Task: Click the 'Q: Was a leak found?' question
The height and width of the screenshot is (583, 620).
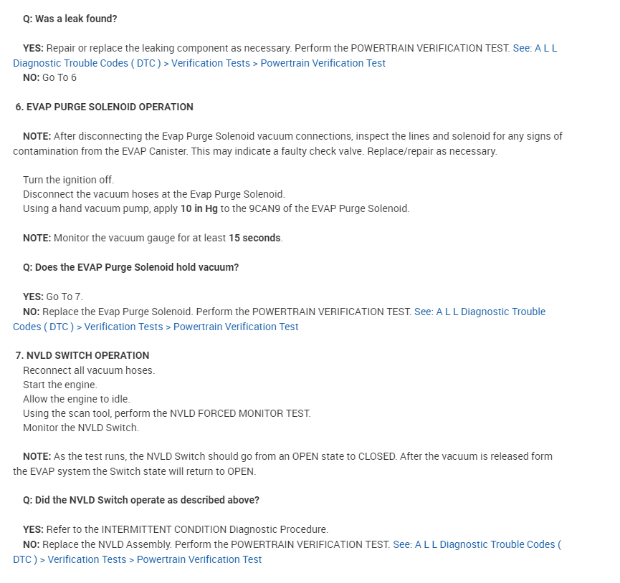Action: 70,19
